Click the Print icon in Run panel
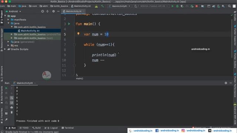 11,108
